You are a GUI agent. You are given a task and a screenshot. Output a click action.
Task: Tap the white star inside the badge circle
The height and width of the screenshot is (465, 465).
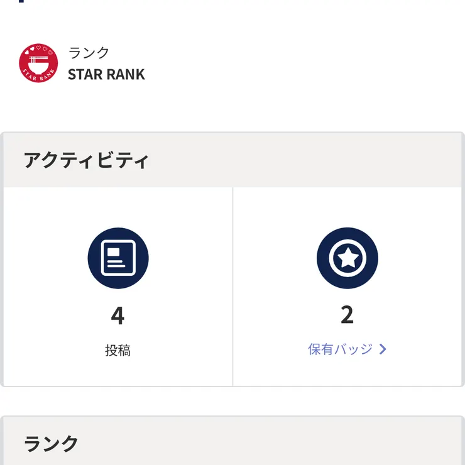click(347, 258)
